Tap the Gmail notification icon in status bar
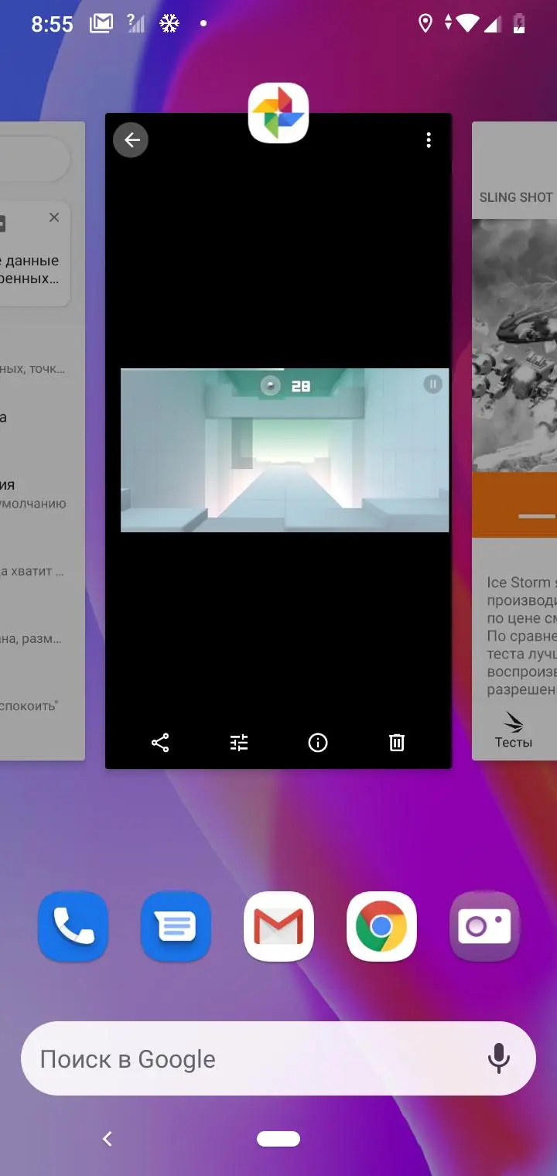The image size is (557, 1176). [x=101, y=24]
